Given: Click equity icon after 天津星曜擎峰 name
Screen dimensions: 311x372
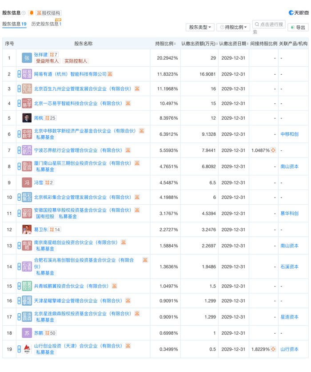Looking at the screenshot, I should coord(128,301).
